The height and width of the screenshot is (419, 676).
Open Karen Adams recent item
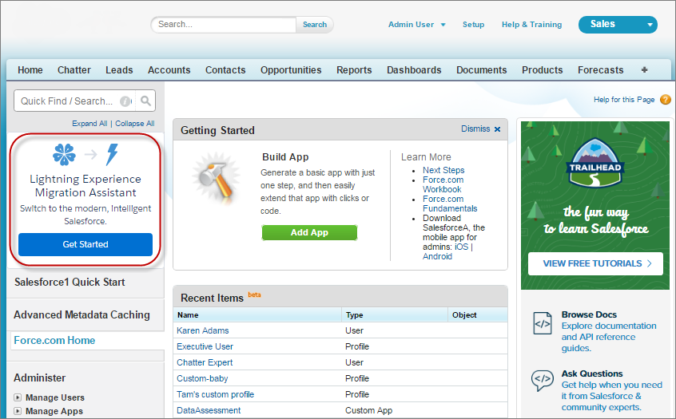(x=203, y=330)
